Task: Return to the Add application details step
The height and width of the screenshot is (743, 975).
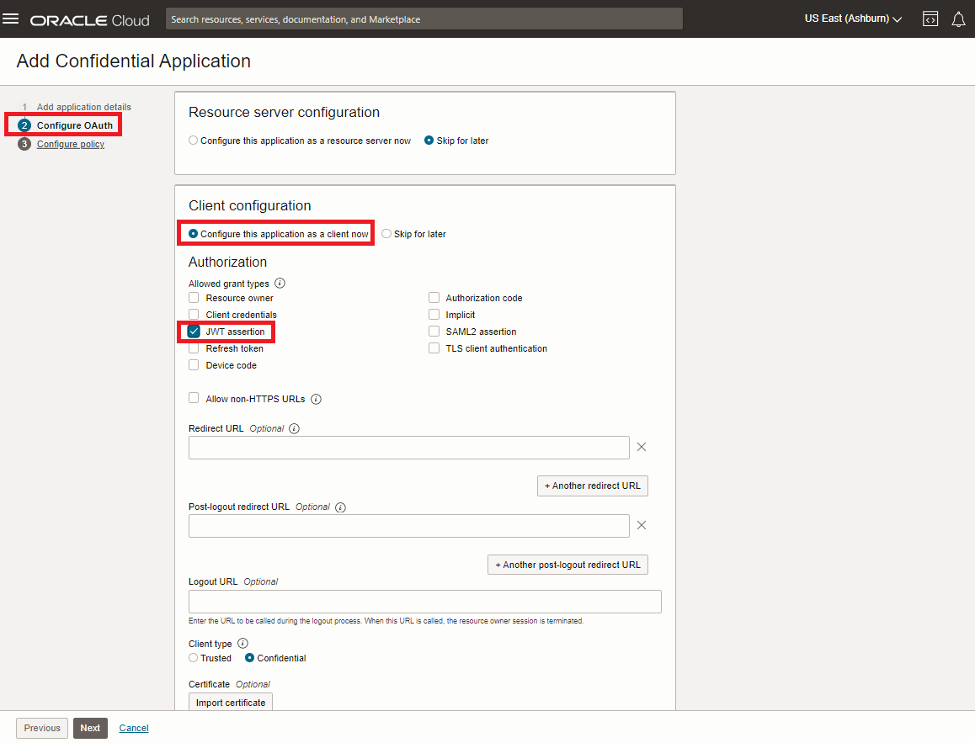Action: [x=83, y=107]
